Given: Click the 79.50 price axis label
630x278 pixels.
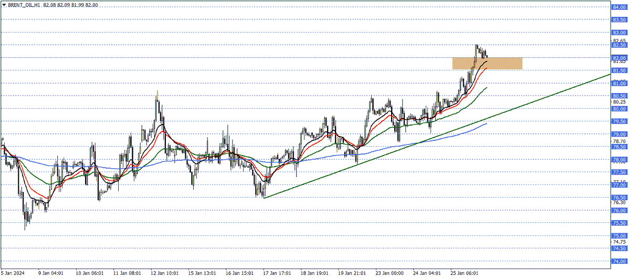Looking at the screenshot, I should coord(618,121).
